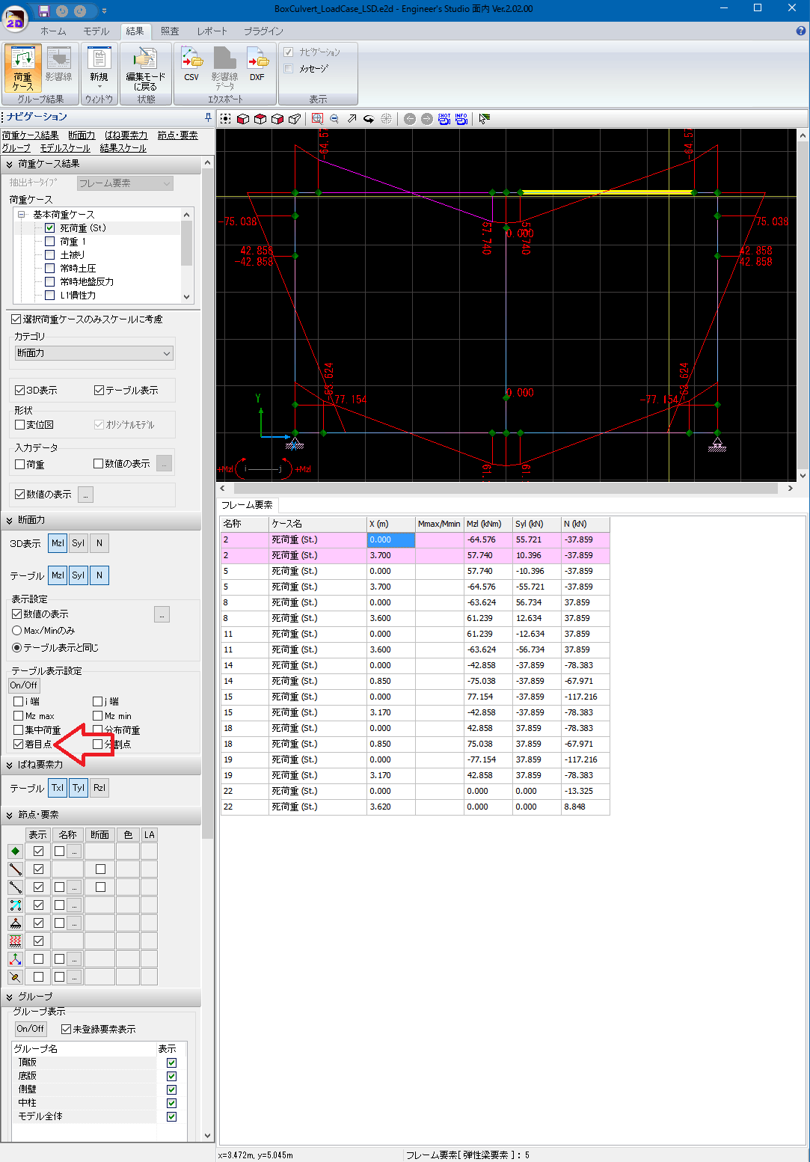Select the front-face cube view icon
810x1162 pixels.
pyautogui.click(x=243, y=119)
